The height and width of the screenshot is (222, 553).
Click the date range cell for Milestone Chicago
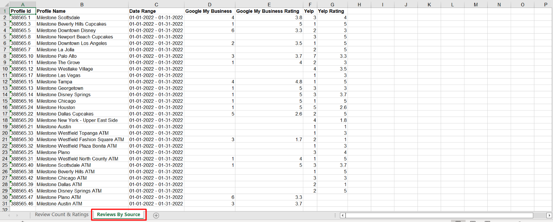pos(156,101)
